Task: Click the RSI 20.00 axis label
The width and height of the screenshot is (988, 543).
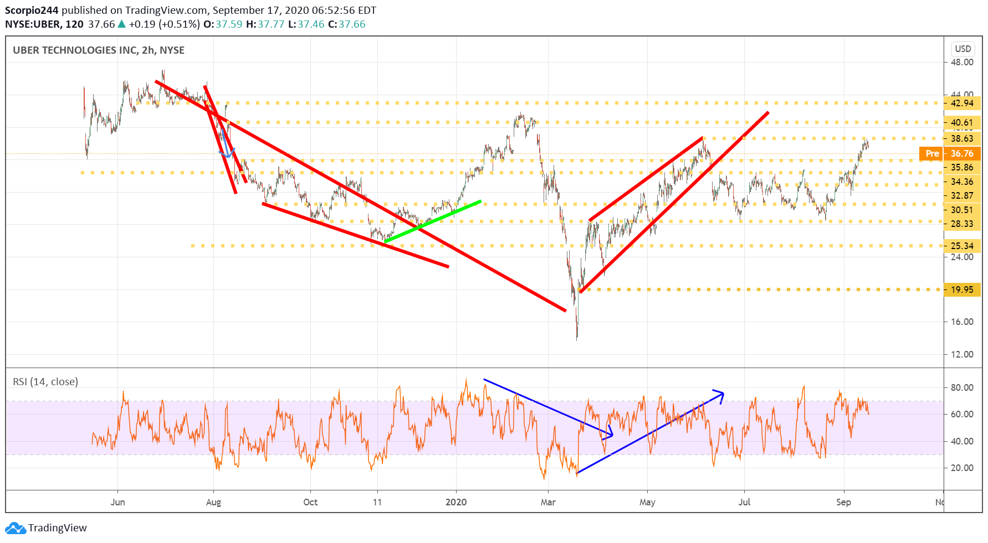Action: 962,468
